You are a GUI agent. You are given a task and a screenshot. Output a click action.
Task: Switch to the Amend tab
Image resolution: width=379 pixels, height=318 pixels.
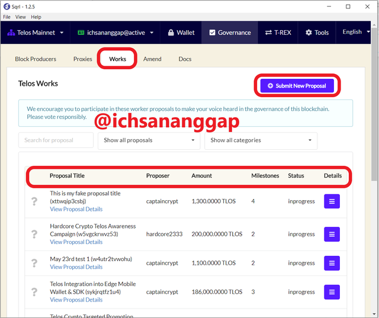tap(152, 59)
